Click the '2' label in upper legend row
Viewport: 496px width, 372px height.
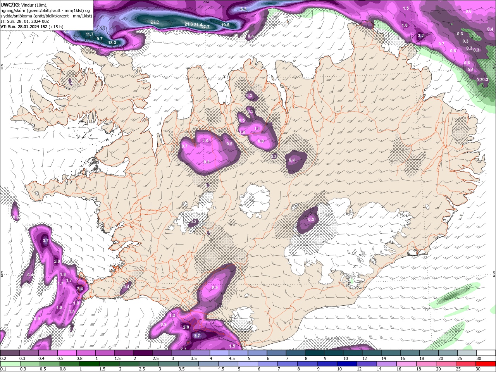tap(135, 358)
